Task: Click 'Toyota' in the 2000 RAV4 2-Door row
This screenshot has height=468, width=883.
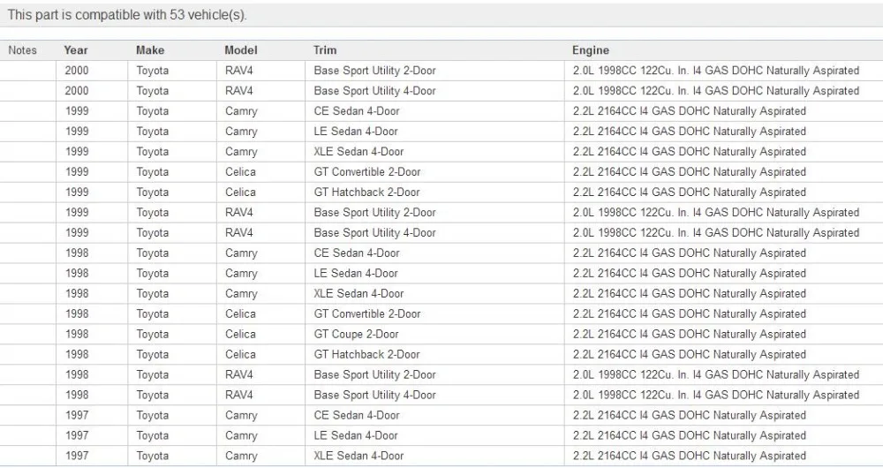Action: click(153, 71)
